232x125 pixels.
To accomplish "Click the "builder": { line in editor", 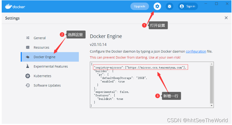I will (104, 71).
